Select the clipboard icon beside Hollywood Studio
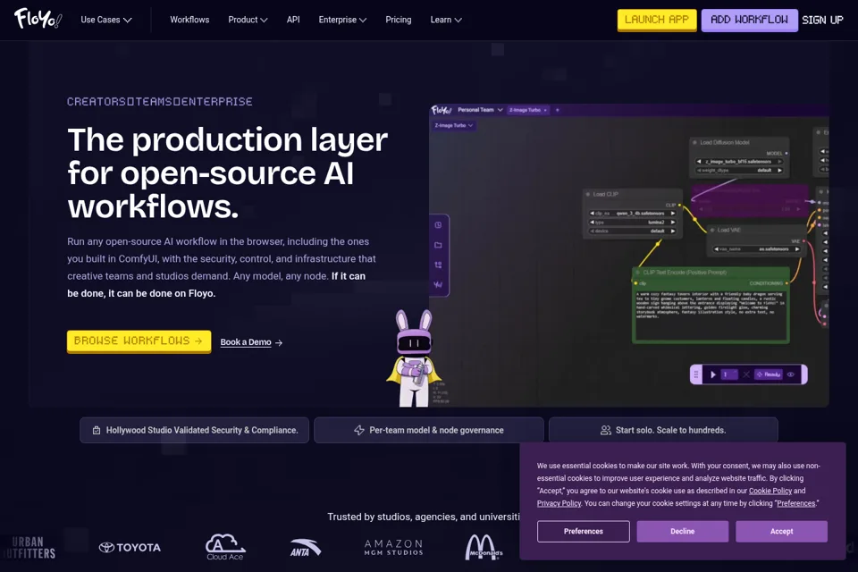 [x=97, y=430]
